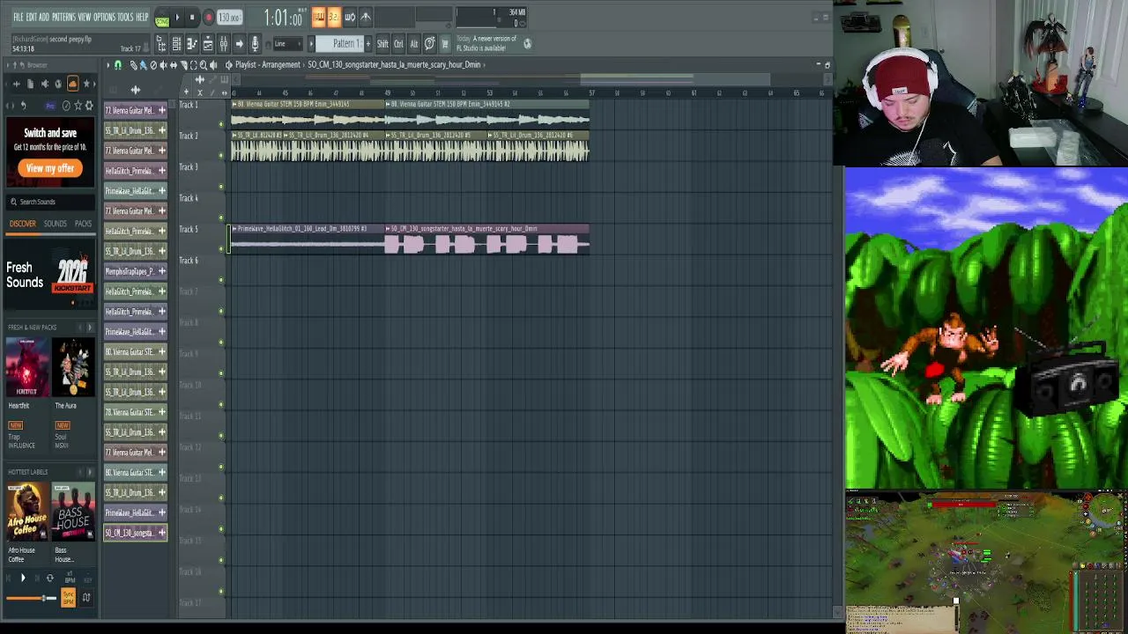Open The Aura pack thumbnail
Screen dimensions: 1128x634
click(74, 368)
